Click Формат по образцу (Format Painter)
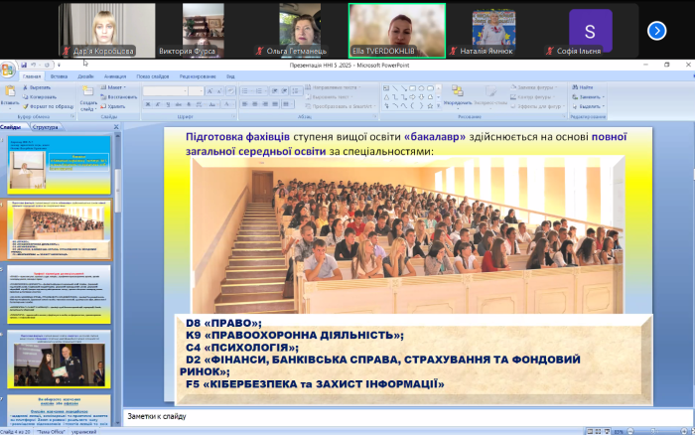The image size is (695, 435). pyautogui.click(x=50, y=105)
